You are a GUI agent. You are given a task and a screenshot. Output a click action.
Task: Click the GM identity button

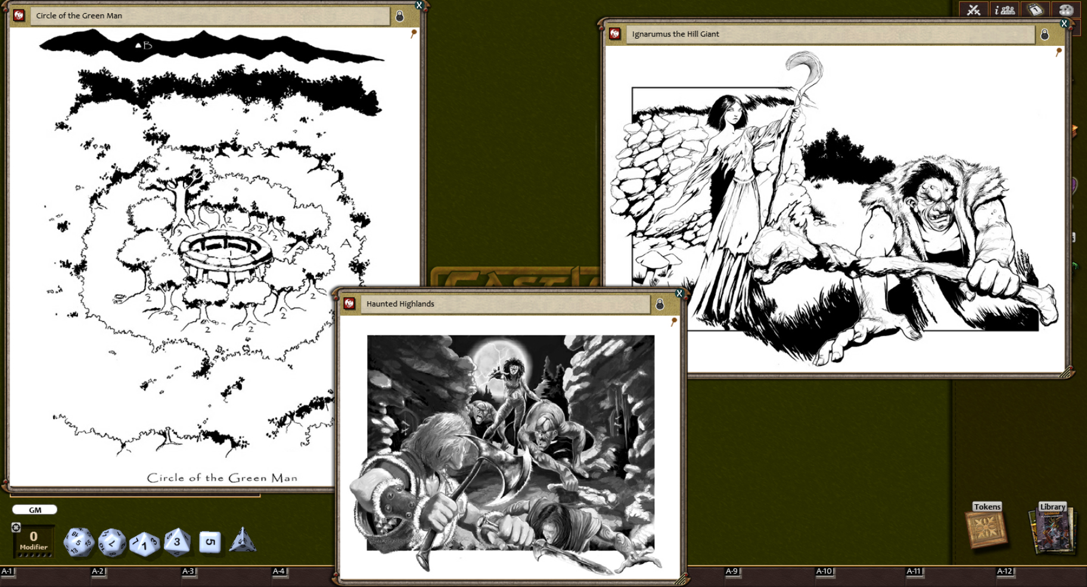(x=35, y=509)
